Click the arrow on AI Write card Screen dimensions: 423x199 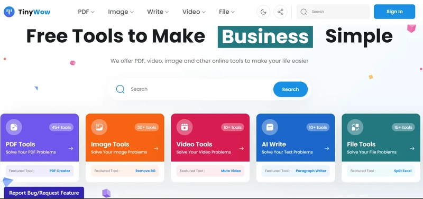[327, 148]
